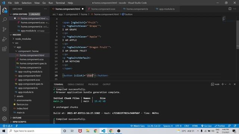The width and height of the screenshot is (239, 134).
Task: Open index.html in explorer
Action: coord(22,108)
